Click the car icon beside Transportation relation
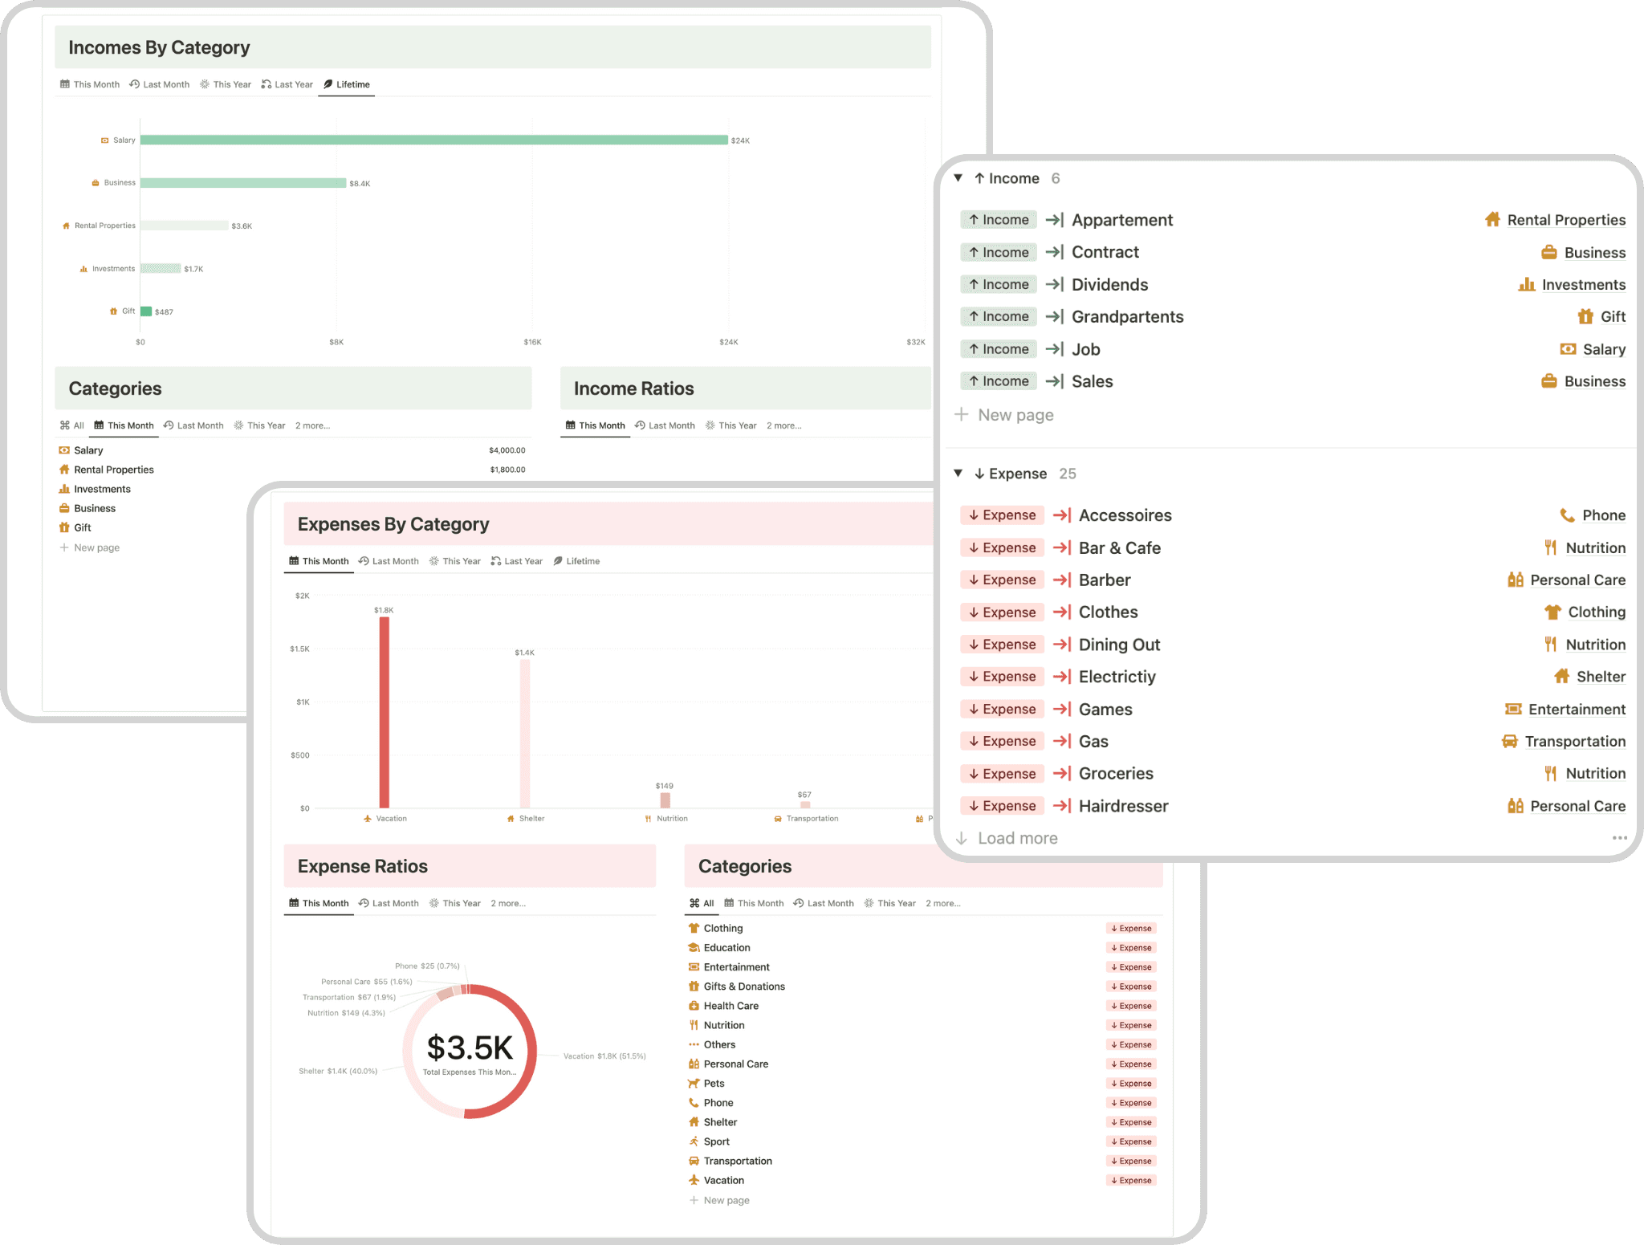 point(1509,742)
